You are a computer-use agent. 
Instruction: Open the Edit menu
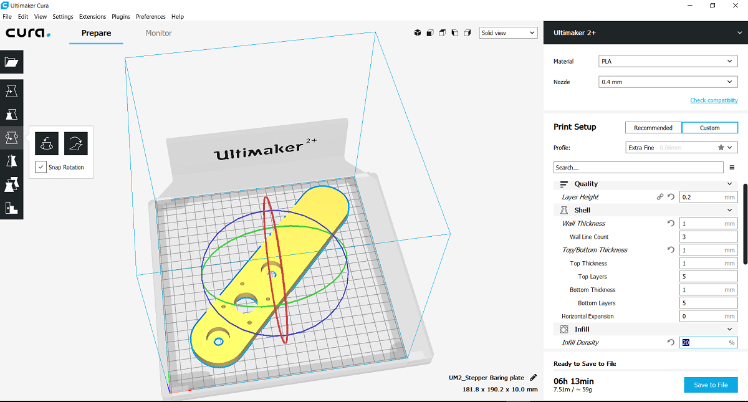23,17
